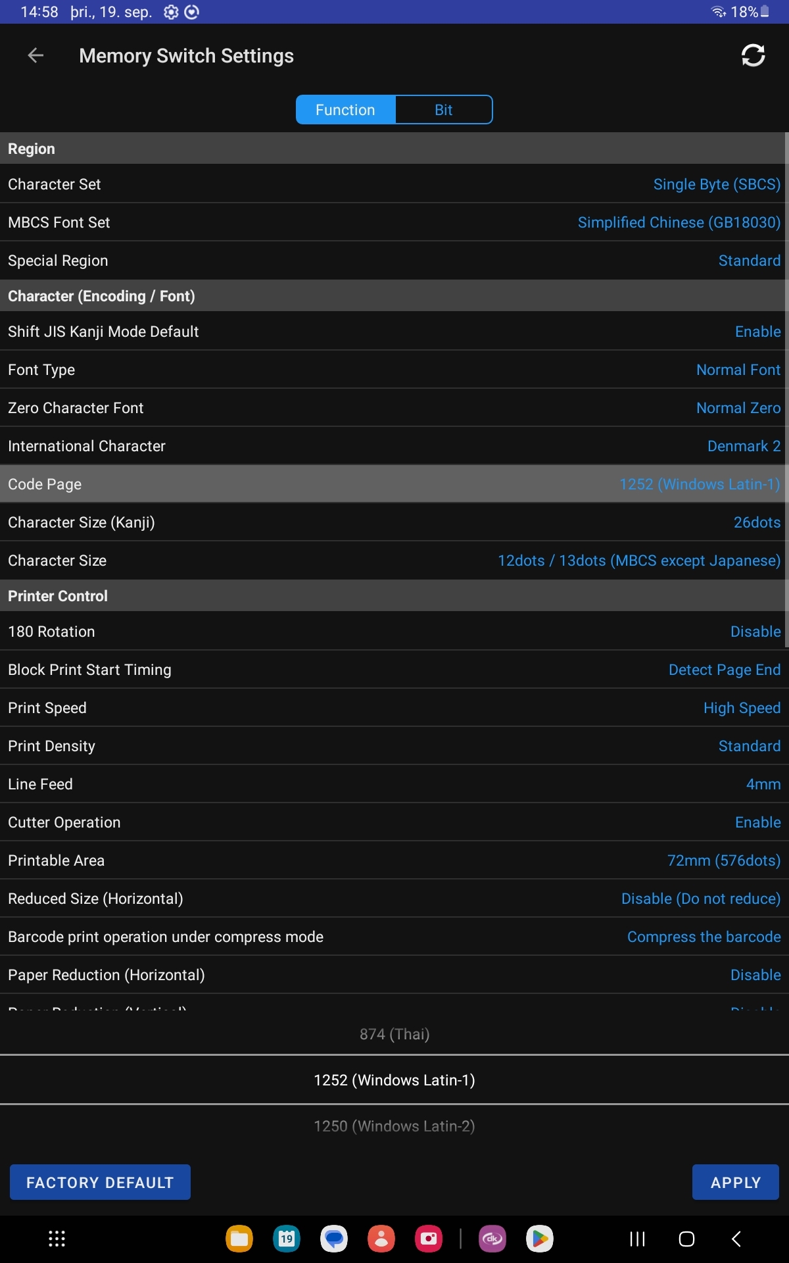Toggle the Cutter Operation setting
Viewport: 789px width, 1263px height.
click(757, 823)
